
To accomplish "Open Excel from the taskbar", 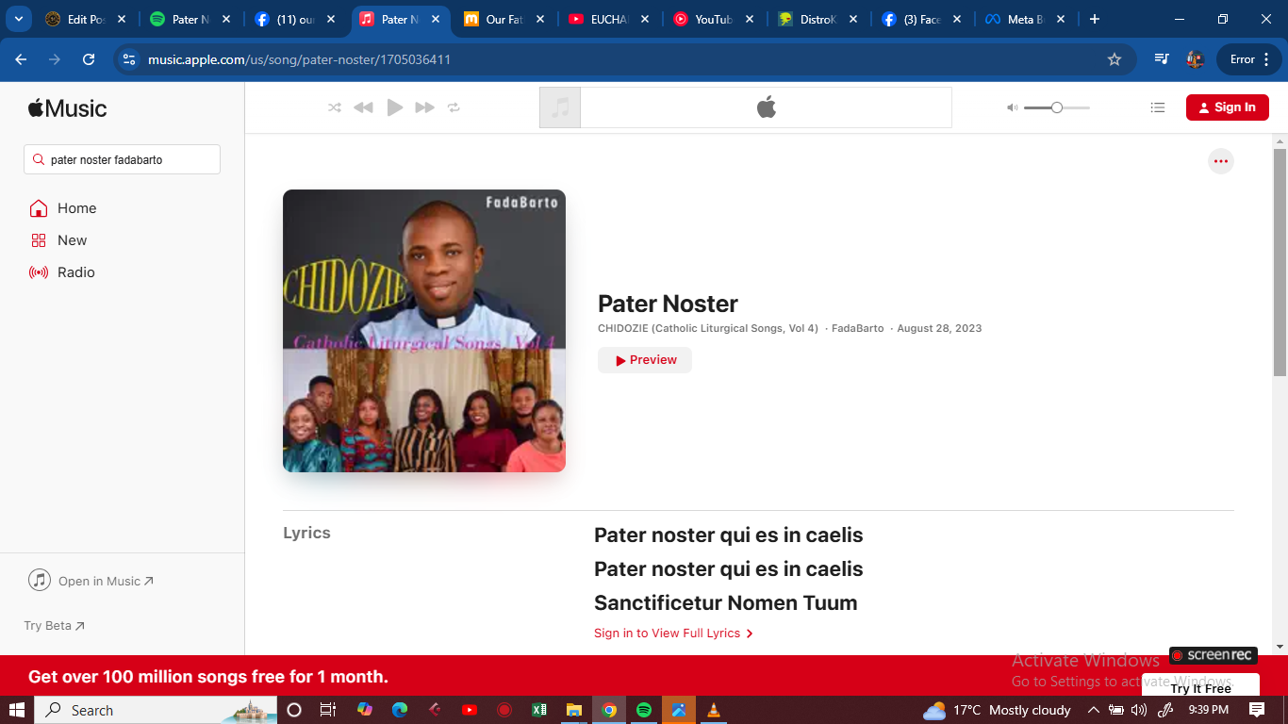I will [539, 710].
